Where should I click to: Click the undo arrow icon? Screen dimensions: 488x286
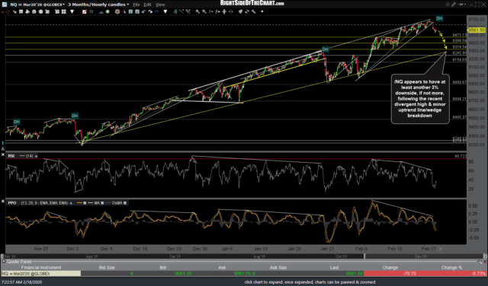pyautogui.click(x=144, y=12)
